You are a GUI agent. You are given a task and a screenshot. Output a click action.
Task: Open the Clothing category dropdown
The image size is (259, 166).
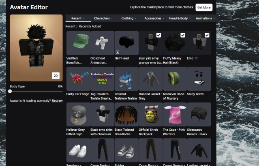pos(129,18)
